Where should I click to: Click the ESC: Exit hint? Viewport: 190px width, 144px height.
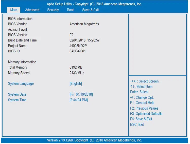[x=137, y=125]
